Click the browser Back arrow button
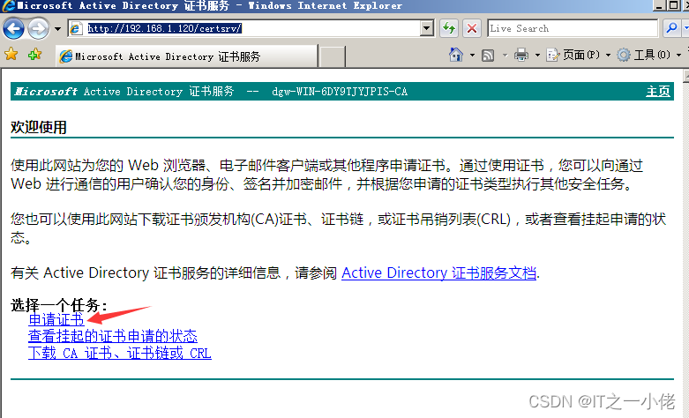The image size is (689, 418). coord(13,29)
